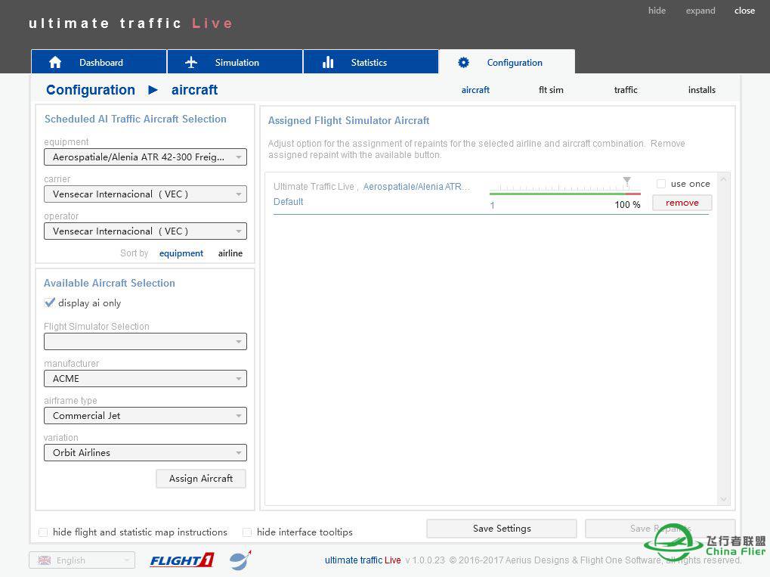Open the manufacturer dropdown showing ACME

(145, 378)
